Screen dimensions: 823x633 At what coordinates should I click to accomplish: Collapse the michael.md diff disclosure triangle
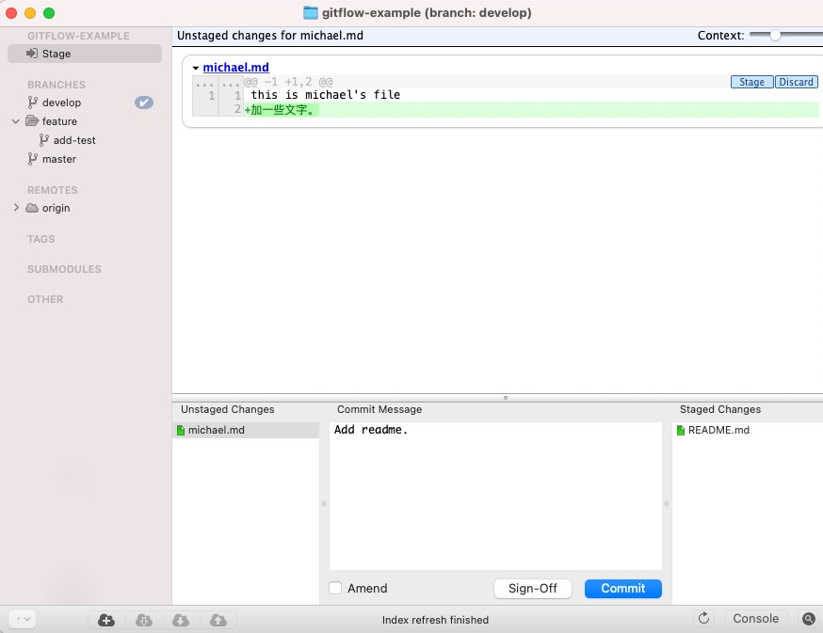195,68
